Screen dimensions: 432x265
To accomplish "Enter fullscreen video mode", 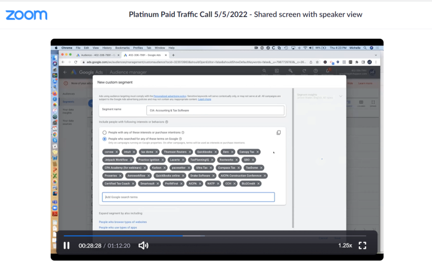I will (x=363, y=245).
